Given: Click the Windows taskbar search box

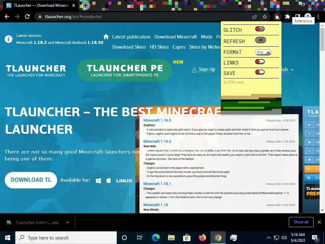Looking at the screenshot, I should pos(66,238).
